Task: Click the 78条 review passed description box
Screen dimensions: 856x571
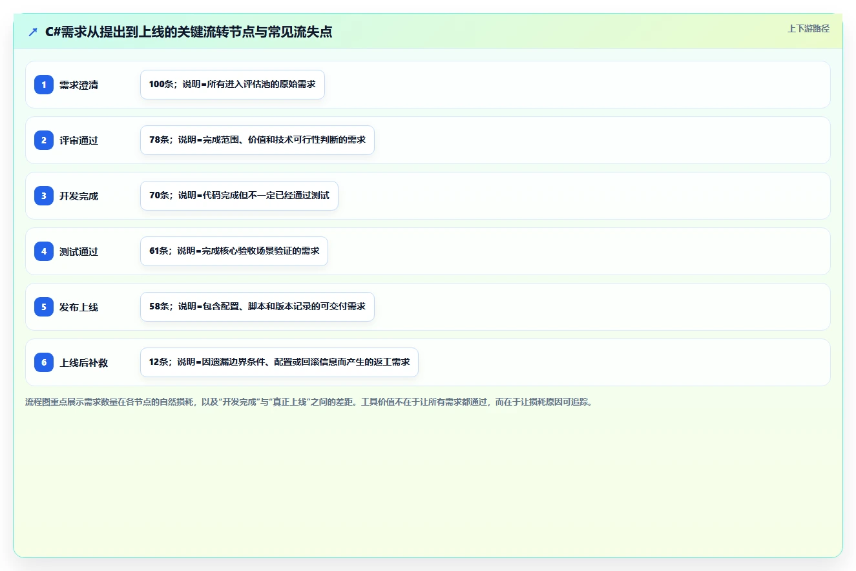Action: (257, 140)
